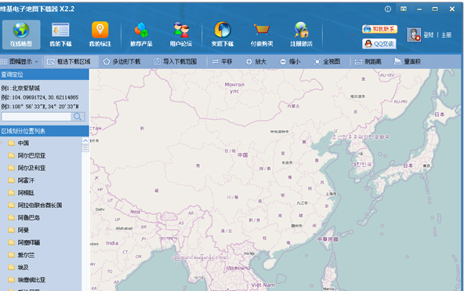Select the rectangle download area tool

coord(69,62)
